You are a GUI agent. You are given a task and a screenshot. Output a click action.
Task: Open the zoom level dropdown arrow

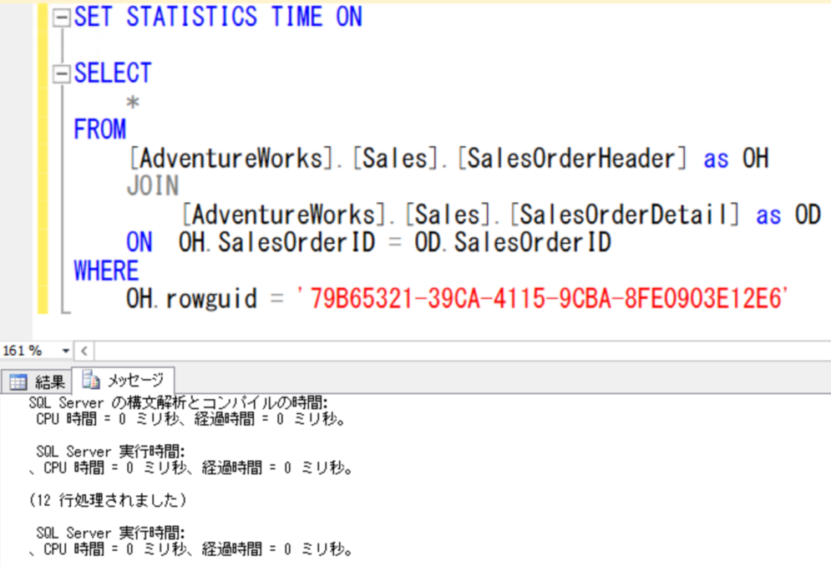(65, 351)
